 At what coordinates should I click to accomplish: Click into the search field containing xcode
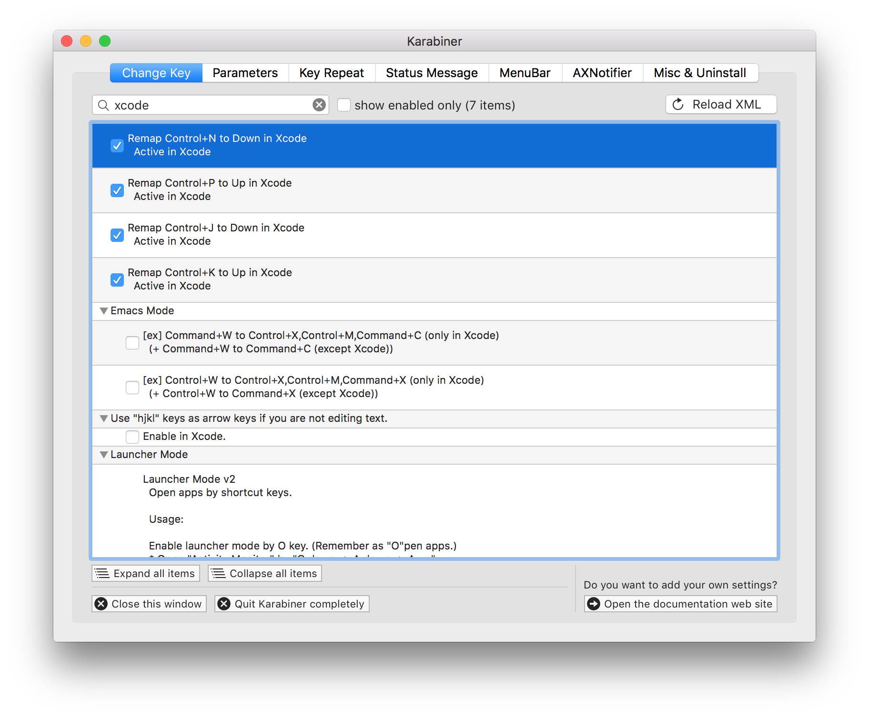211,105
